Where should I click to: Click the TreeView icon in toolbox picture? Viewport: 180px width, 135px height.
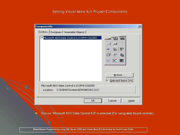(115, 49)
